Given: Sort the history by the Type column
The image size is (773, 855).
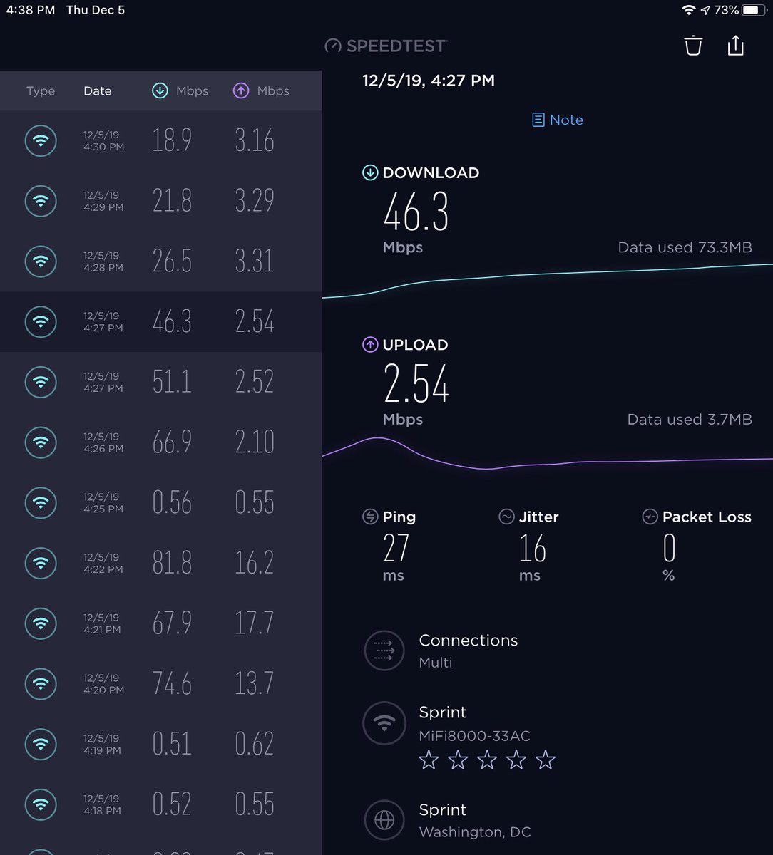Looking at the screenshot, I should tap(41, 90).
